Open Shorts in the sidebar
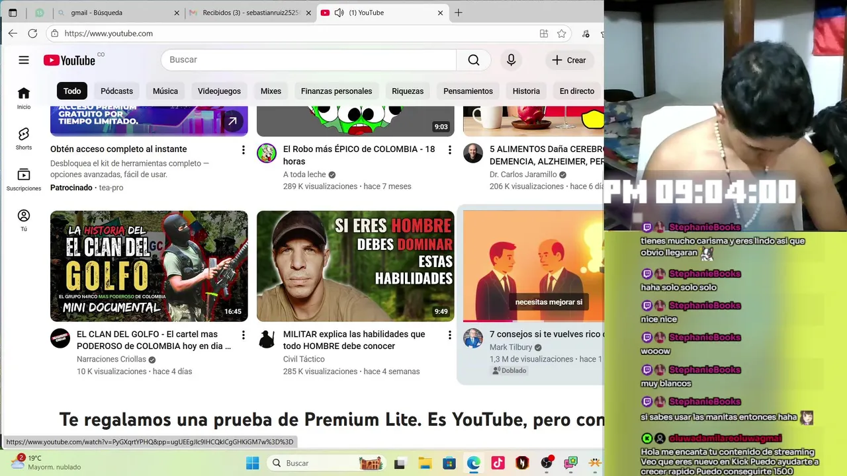The height and width of the screenshot is (476, 847). [24, 139]
